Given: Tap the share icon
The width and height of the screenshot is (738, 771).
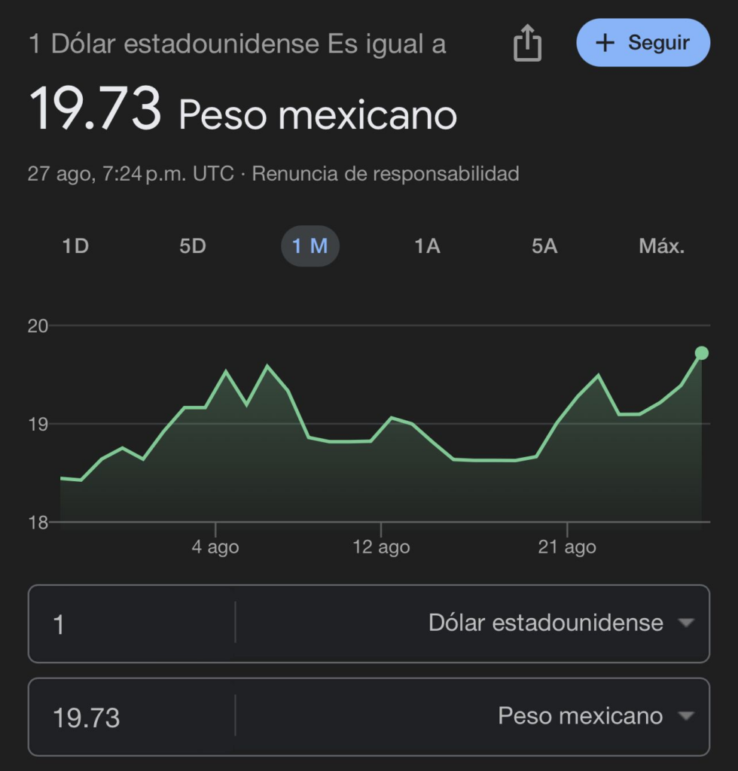Looking at the screenshot, I should (x=527, y=43).
